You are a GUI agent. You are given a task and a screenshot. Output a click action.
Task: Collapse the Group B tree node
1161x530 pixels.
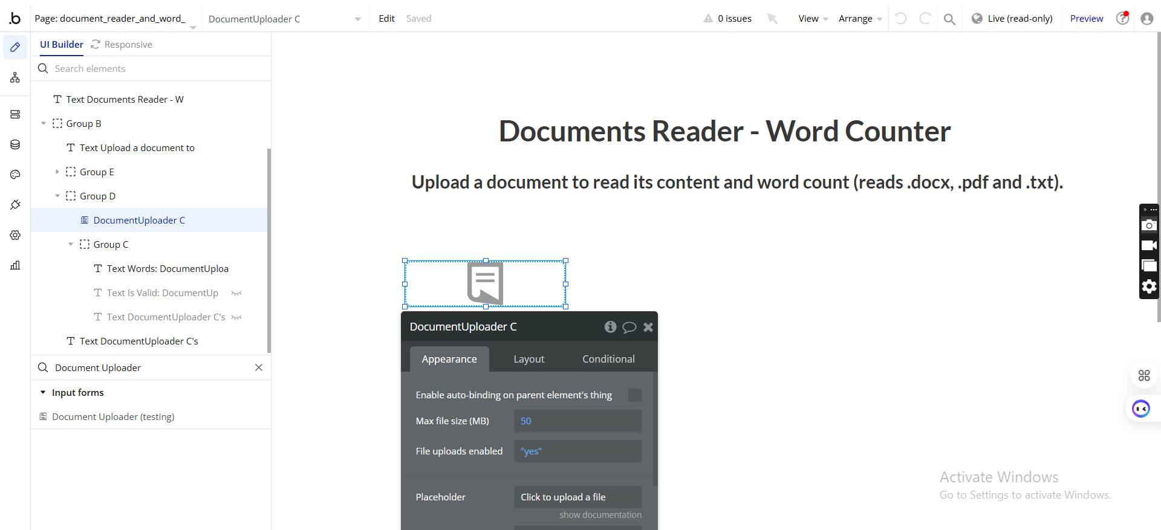point(44,124)
